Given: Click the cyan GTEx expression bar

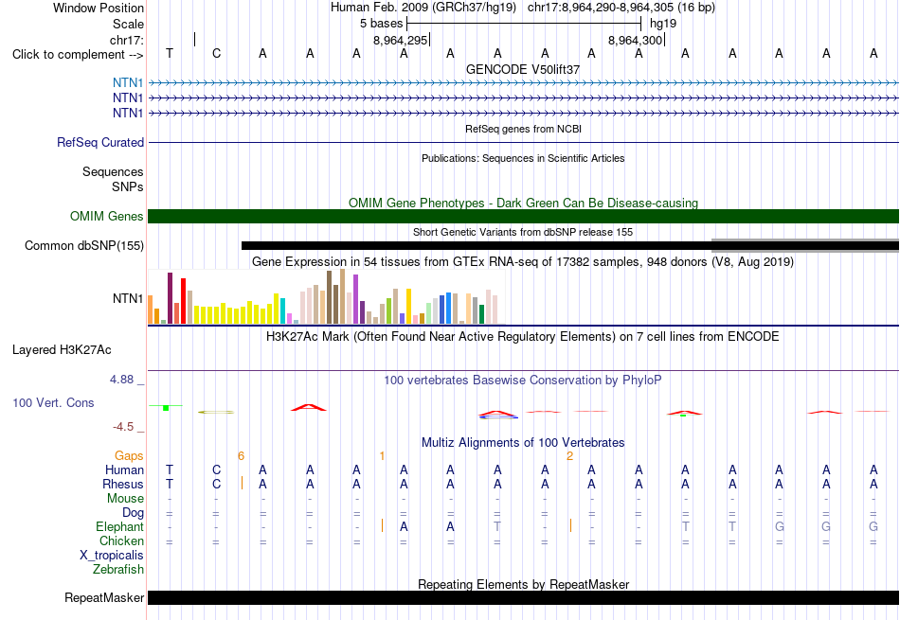Looking at the screenshot, I should pyautogui.click(x=282, y=310).
